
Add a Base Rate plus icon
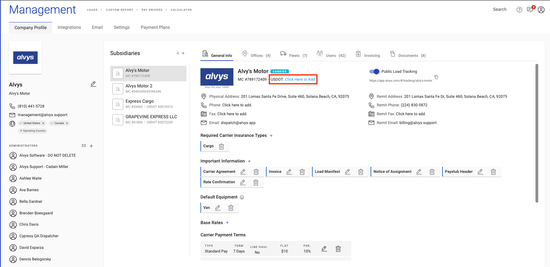point(227,223)
